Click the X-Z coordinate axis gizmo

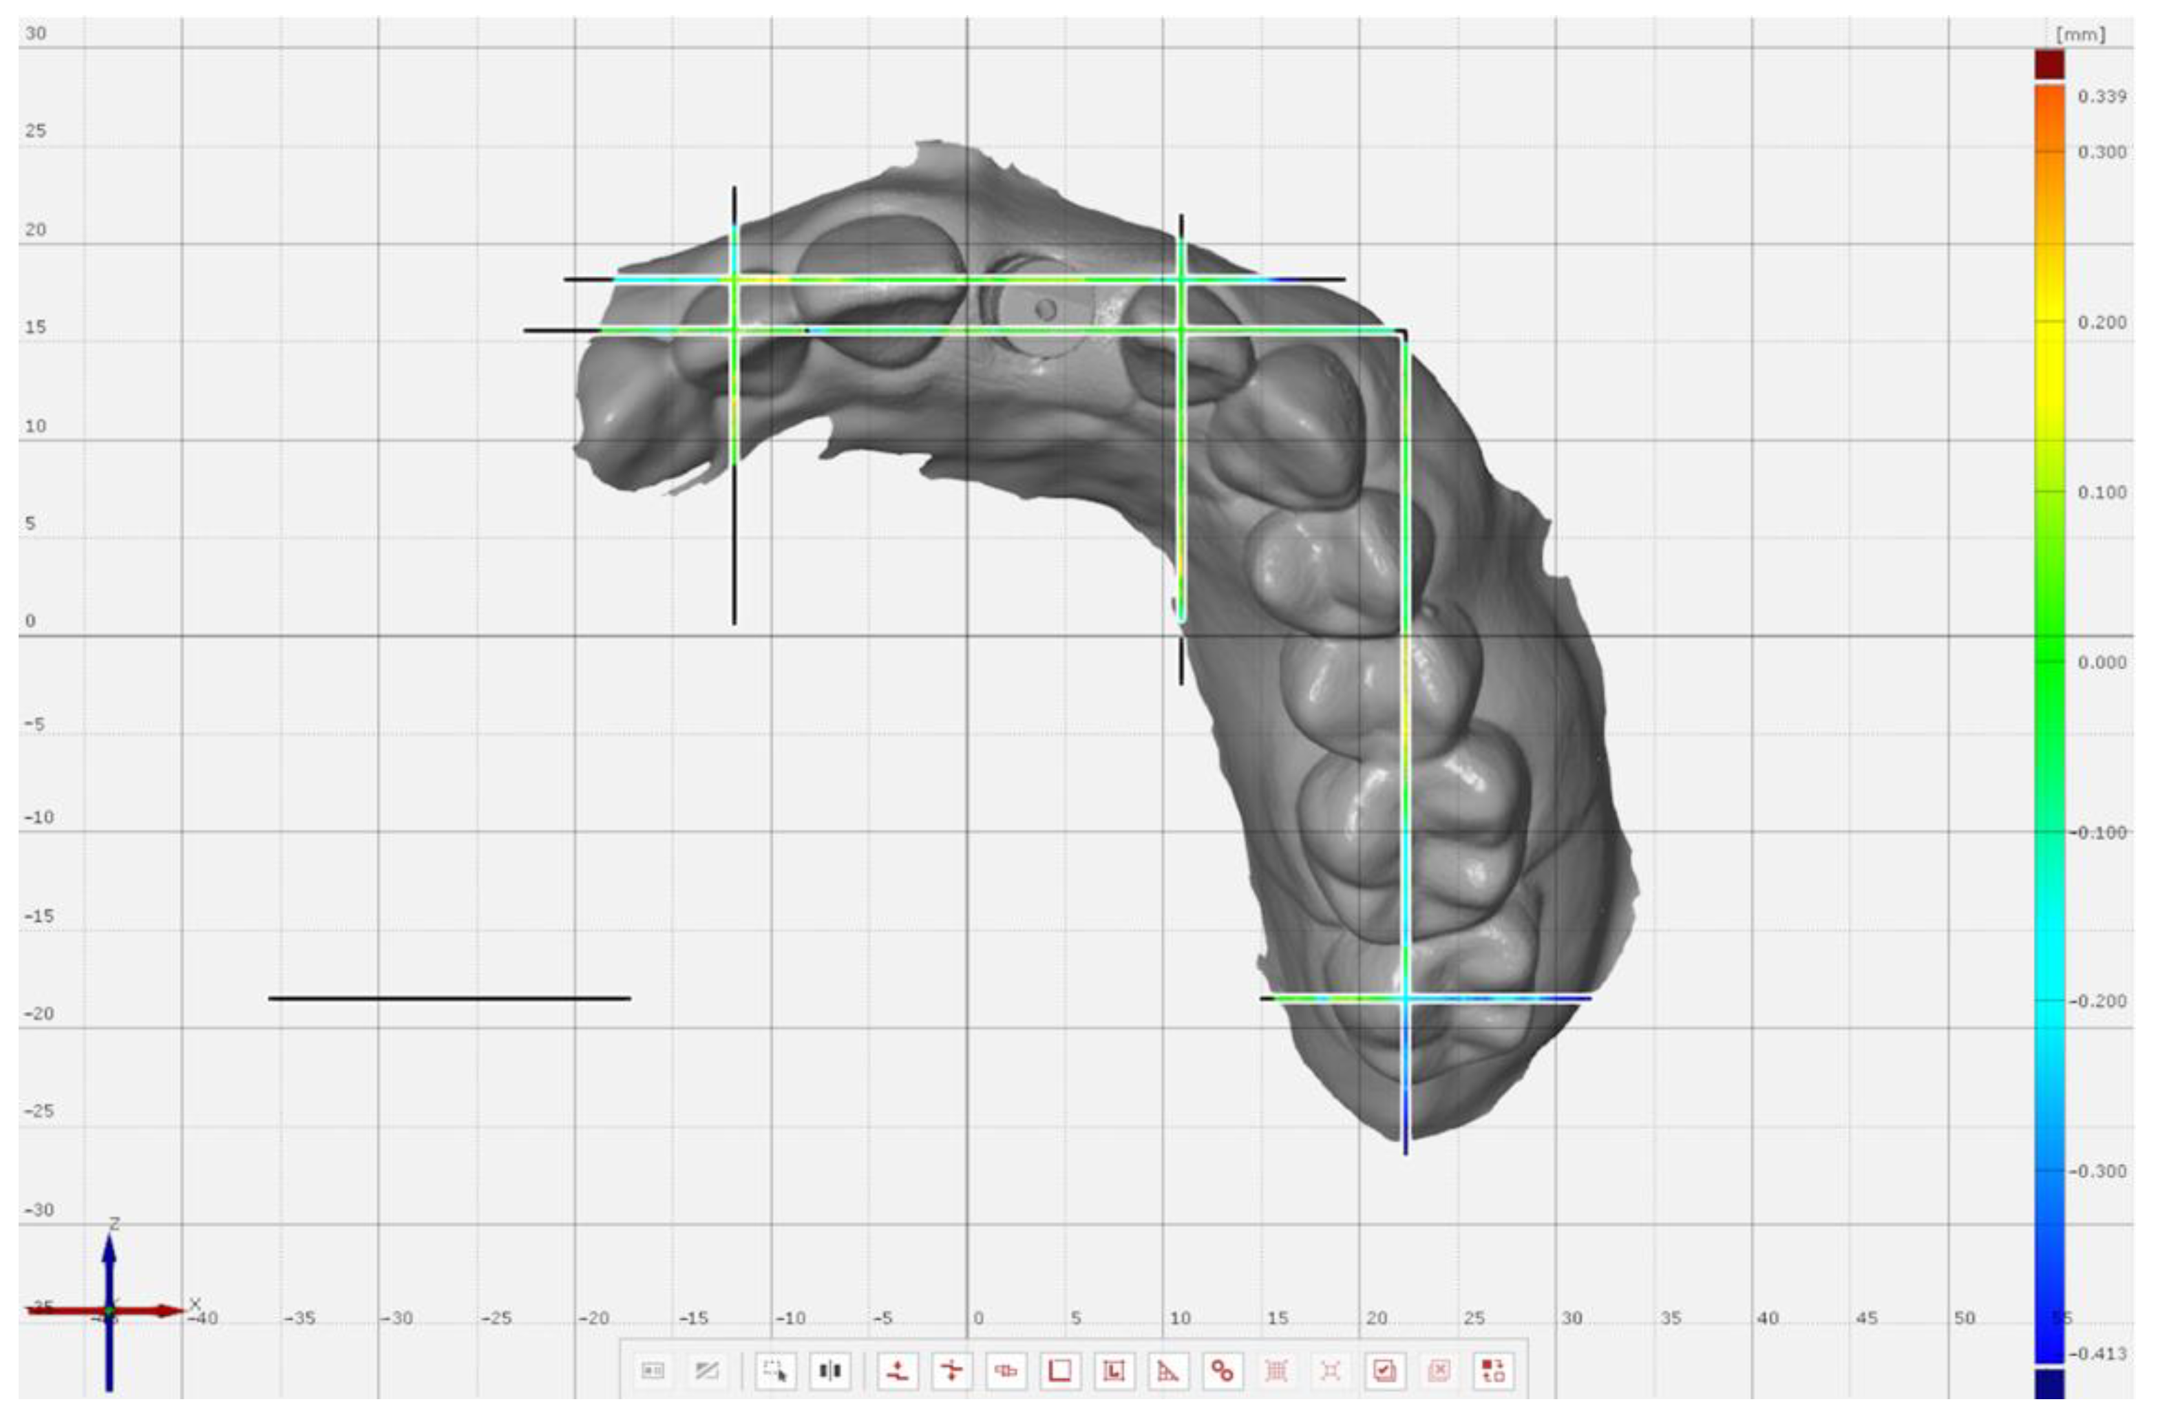[x=109, y=1311]
